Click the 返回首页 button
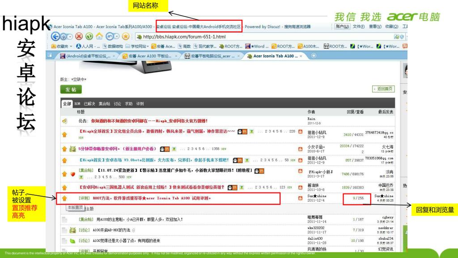Screen dimensions: 458x258 [383, 89]
